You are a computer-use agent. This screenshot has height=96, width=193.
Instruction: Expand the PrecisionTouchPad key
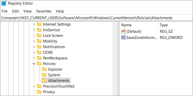pos(34,86)
